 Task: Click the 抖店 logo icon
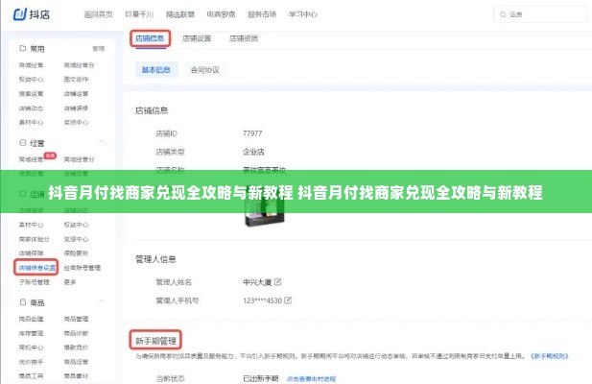tap(20, 14)
